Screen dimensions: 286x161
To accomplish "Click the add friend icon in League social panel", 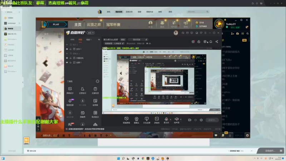I will 232,34.
